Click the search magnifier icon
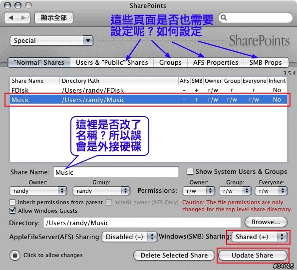 click(224, 17)
